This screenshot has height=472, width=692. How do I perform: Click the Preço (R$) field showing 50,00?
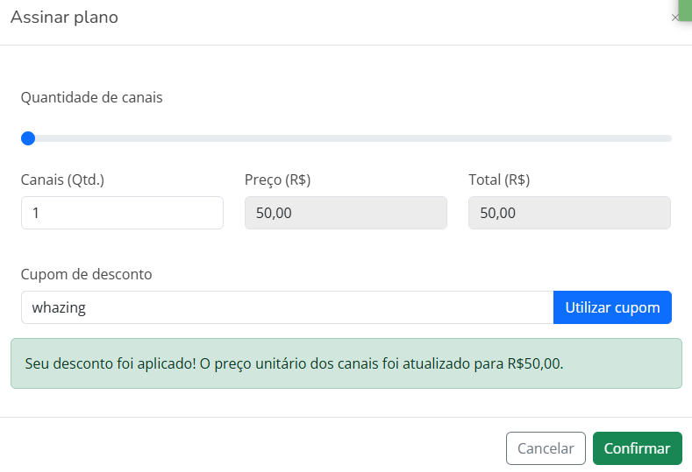pyautogui.click(x=346, y=213)
